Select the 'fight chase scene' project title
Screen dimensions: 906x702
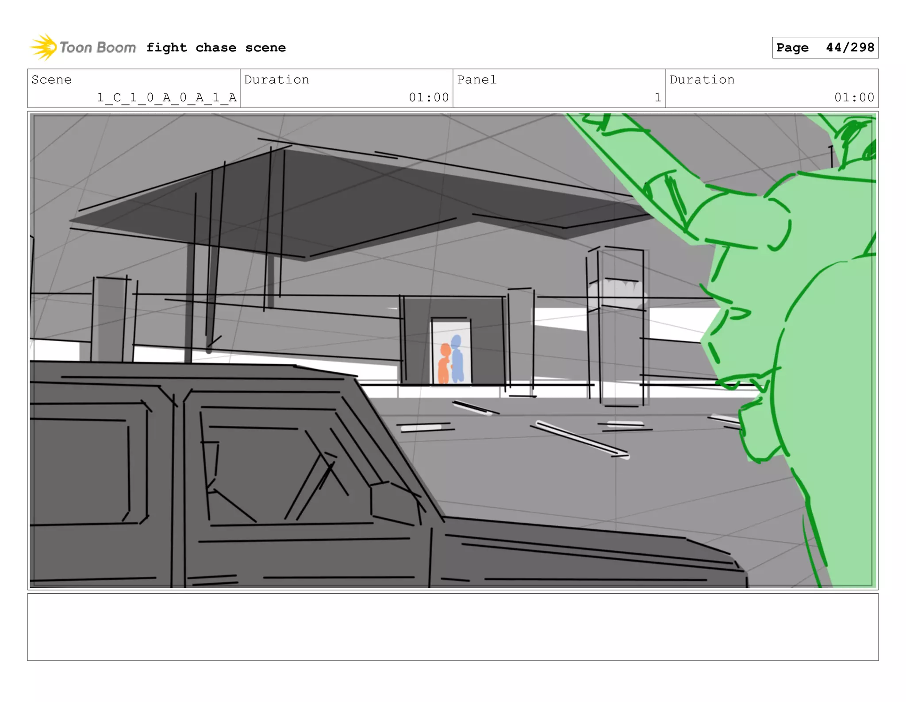216,47
